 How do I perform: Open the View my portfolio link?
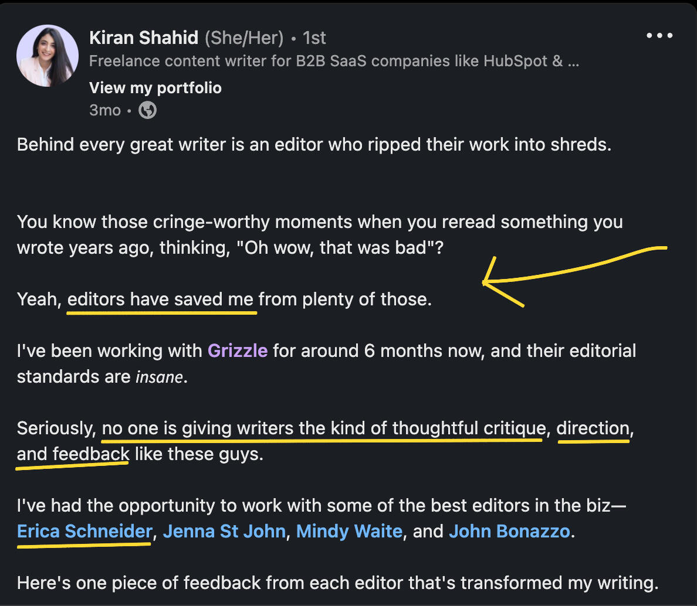pyautogui.click(x=155, y=88)
